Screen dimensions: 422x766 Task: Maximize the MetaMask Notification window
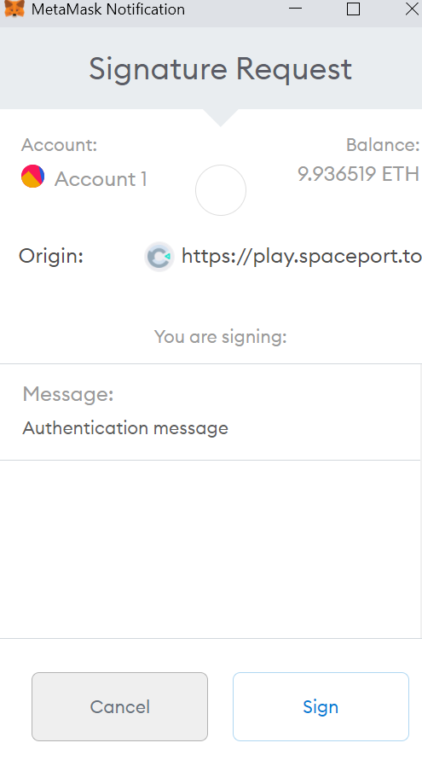click(353, 9)
